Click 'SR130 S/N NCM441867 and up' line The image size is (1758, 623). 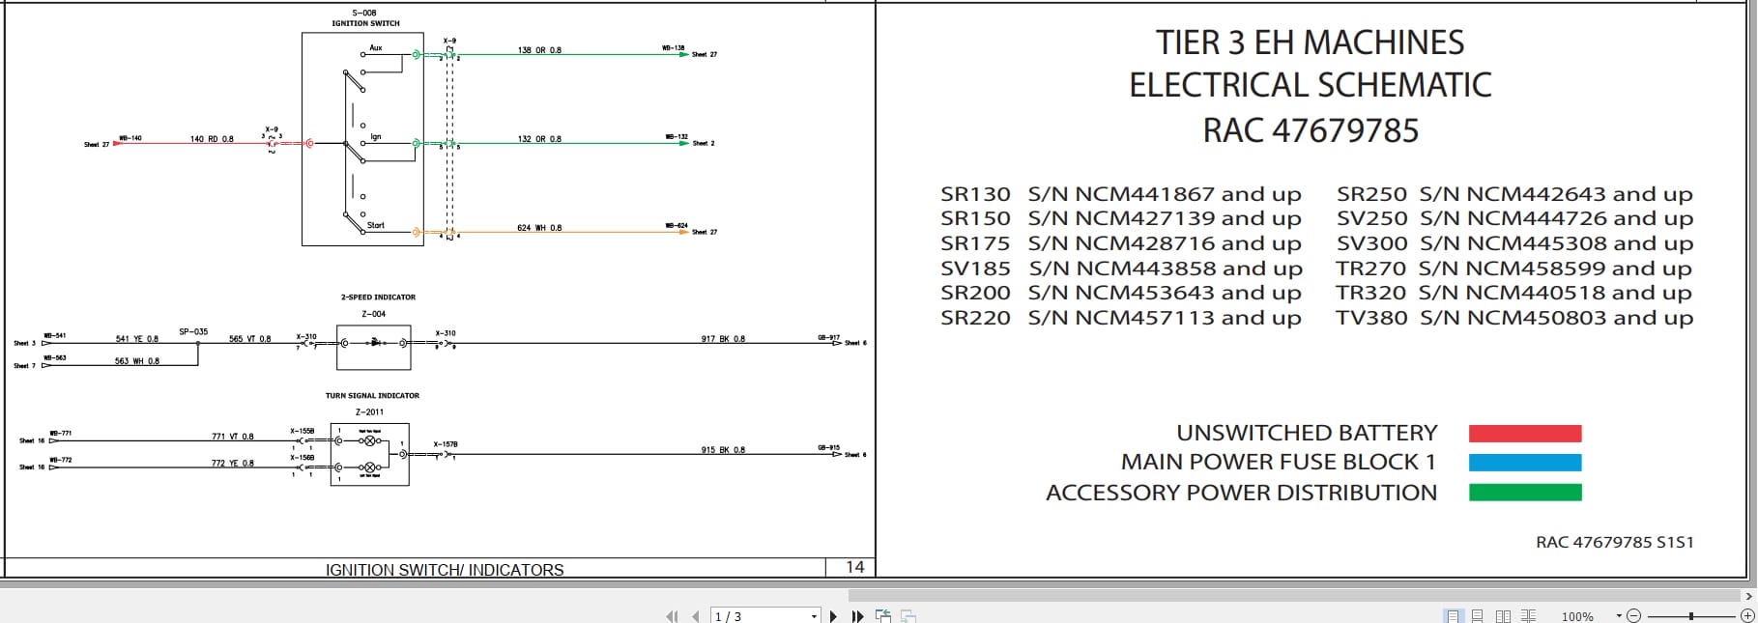tap(1121, 194)
